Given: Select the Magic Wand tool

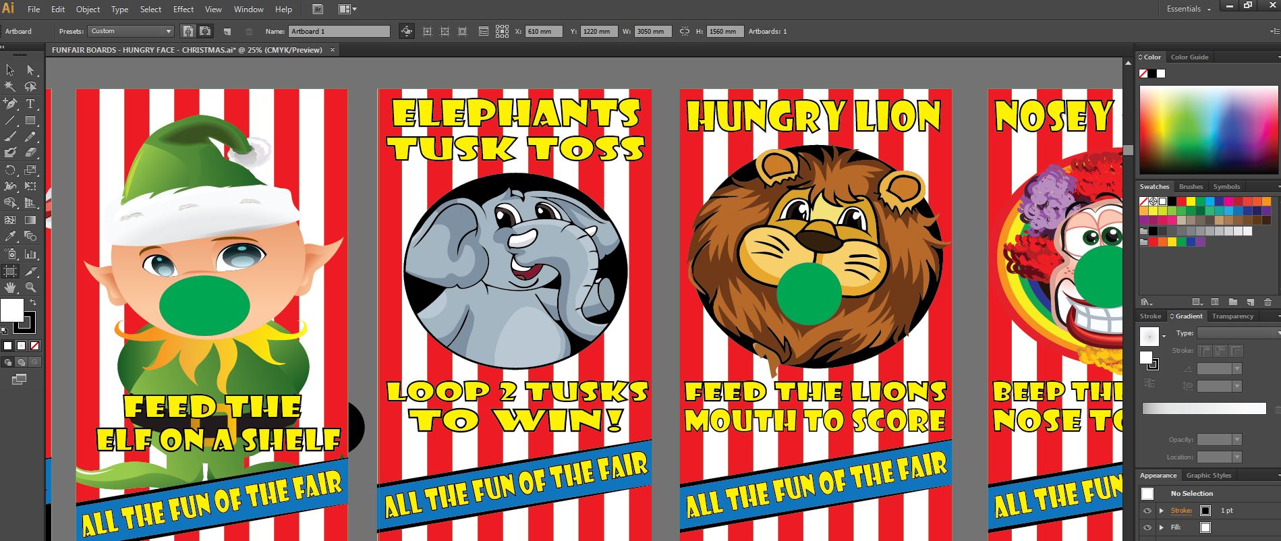Looking at the screenshot, I should [x=10, y=86].
